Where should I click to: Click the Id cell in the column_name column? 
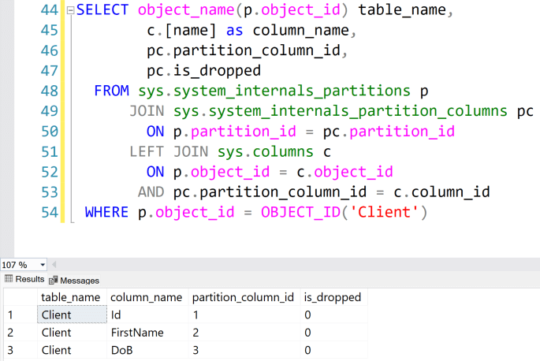(116, 314)
